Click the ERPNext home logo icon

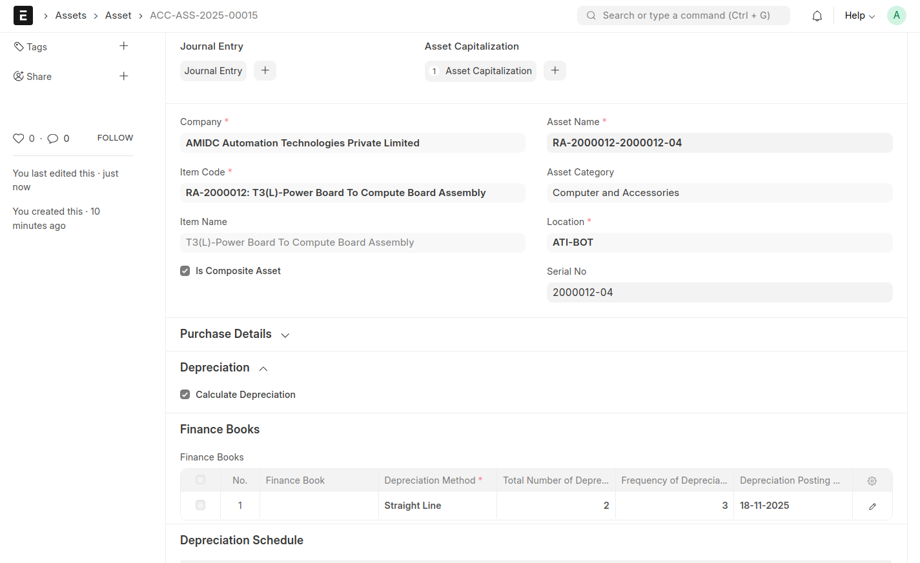point(23,15)
